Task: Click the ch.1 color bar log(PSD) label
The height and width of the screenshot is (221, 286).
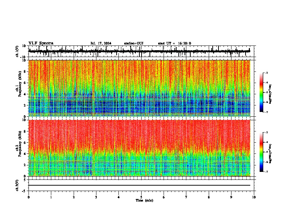Action: pyautogui.click(x=270, y=94)
